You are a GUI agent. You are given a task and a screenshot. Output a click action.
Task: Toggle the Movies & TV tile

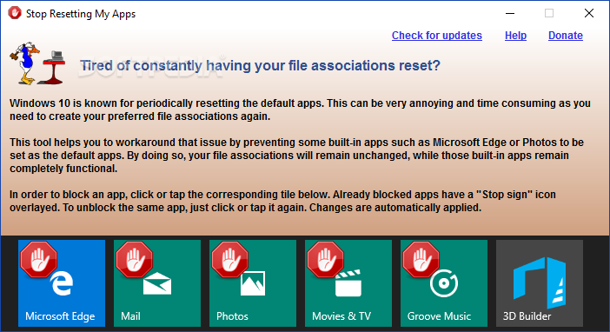[x=348, y=283]
